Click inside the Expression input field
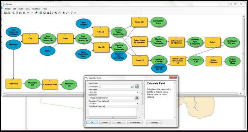 tap(111, 98)
